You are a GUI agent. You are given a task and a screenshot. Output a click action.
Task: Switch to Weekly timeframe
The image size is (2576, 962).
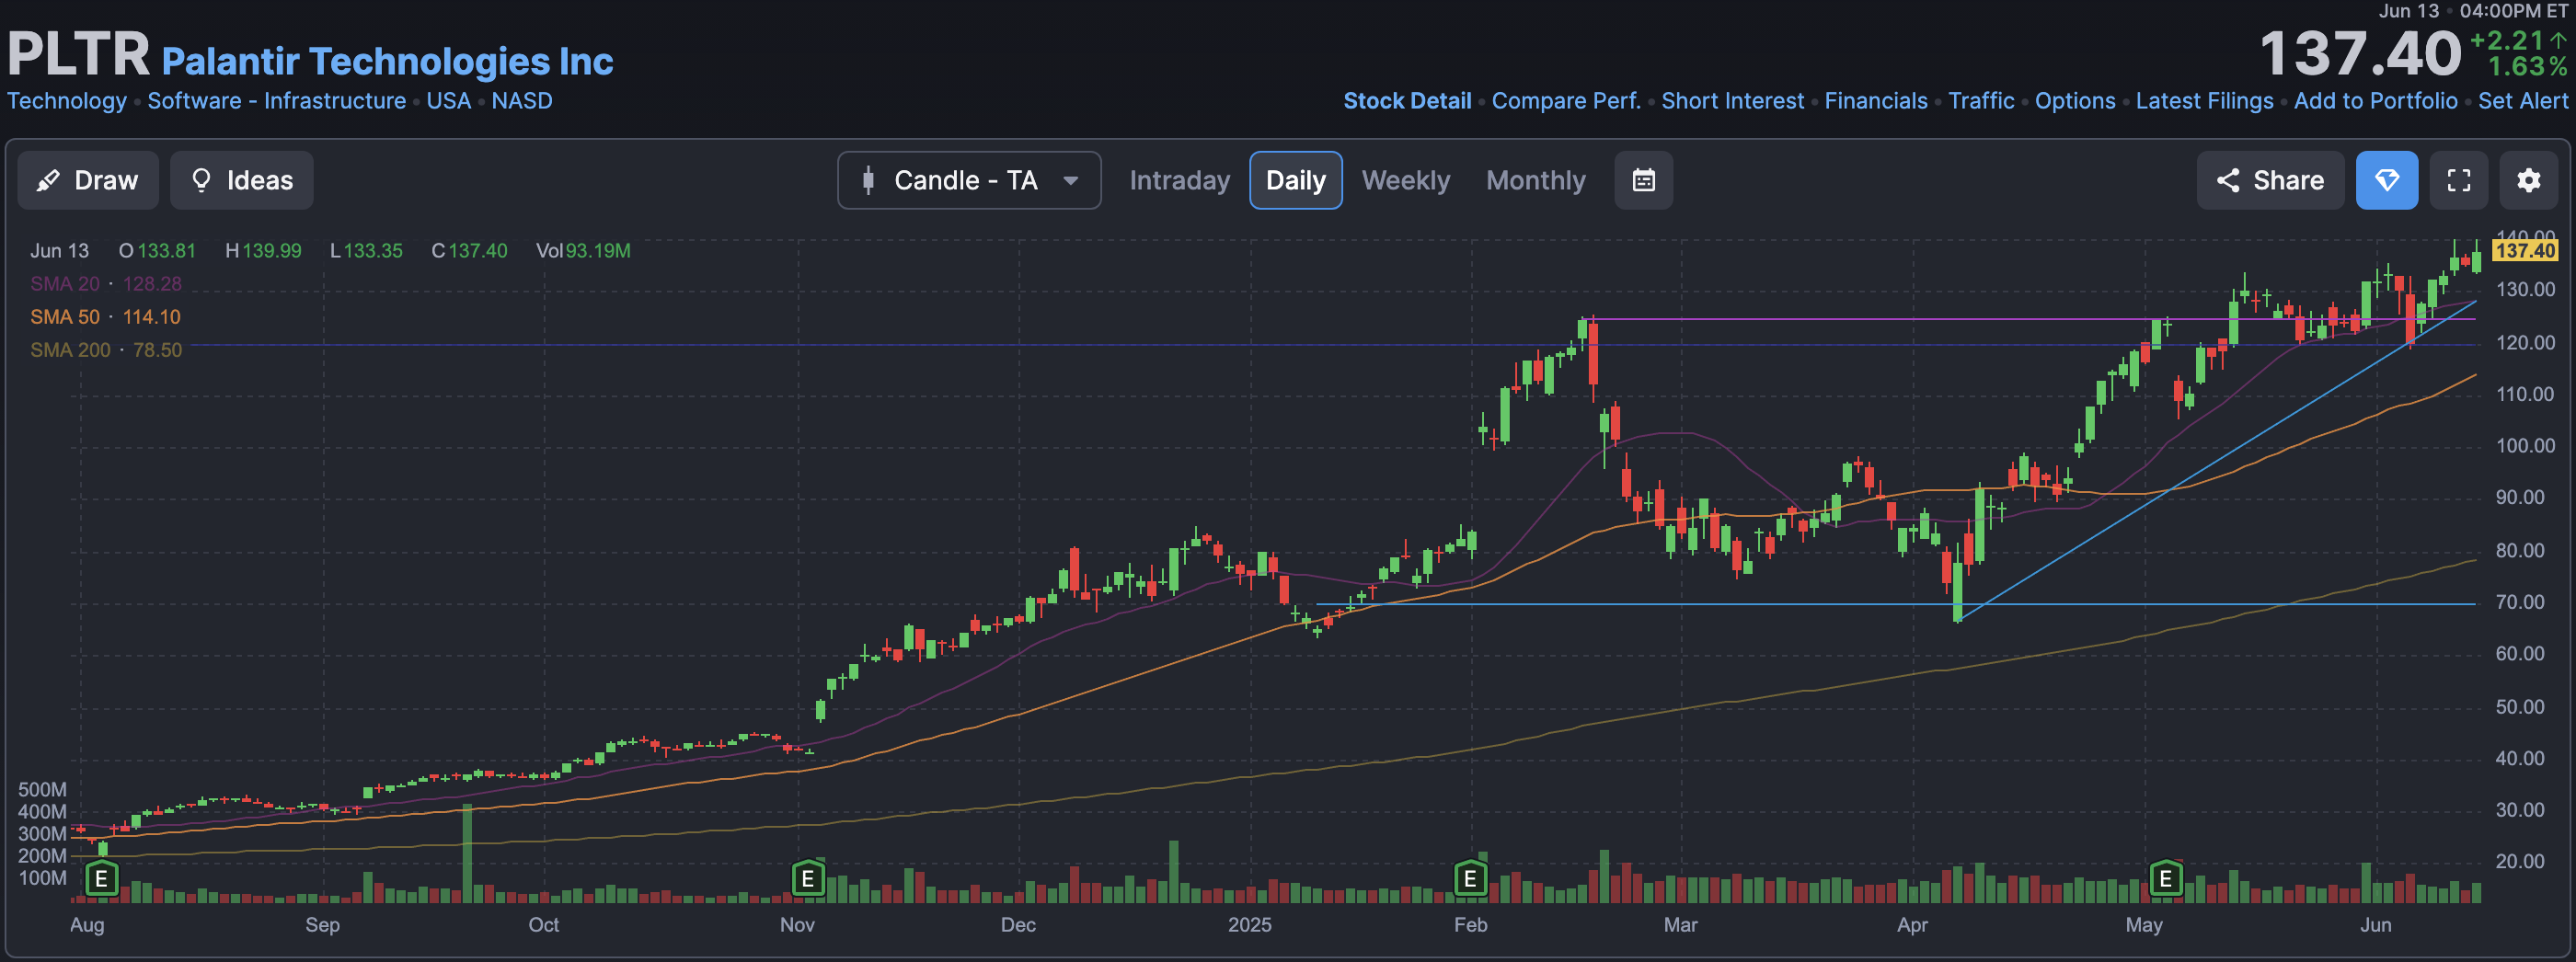pos(1405,180)
